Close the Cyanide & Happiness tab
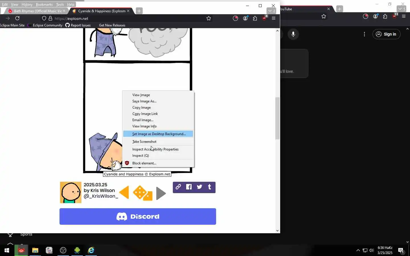 click(128, 11)
